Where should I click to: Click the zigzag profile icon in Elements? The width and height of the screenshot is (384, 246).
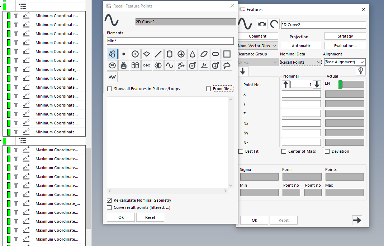112,77
